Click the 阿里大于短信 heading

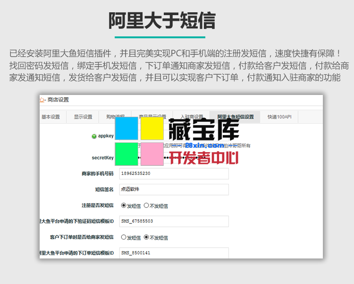click(162, 21)
